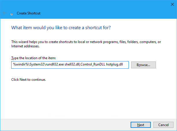Click the shortcut icon beside Create Shortcut
This screenshot has height=131, width=177.
click(12, 14)
